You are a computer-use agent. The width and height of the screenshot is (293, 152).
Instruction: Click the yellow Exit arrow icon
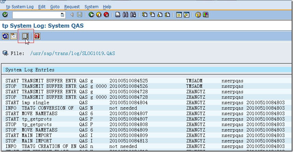[x=99, y=15]
